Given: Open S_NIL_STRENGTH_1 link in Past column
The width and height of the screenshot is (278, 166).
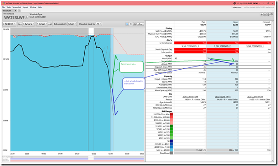Looking at the screenshot, I should point(190,46).
